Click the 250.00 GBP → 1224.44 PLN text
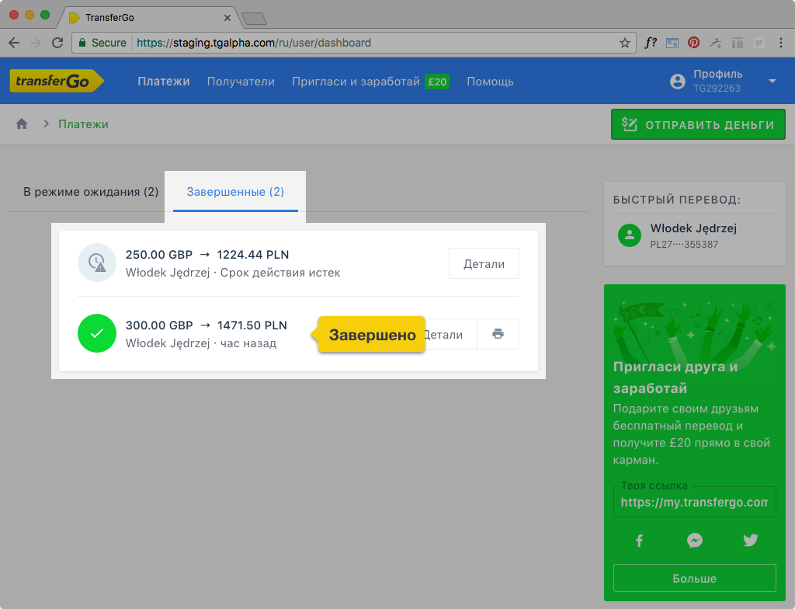This screenshot has height=609, width=795. click(x=207, y=255)
